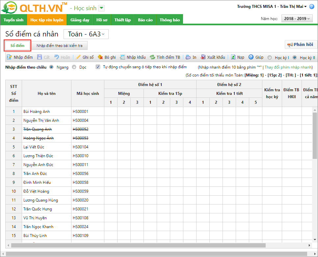Expand the Học sinh module dropdown arrow
This screenshot has width=318, height=257.
tap(101, 8)
